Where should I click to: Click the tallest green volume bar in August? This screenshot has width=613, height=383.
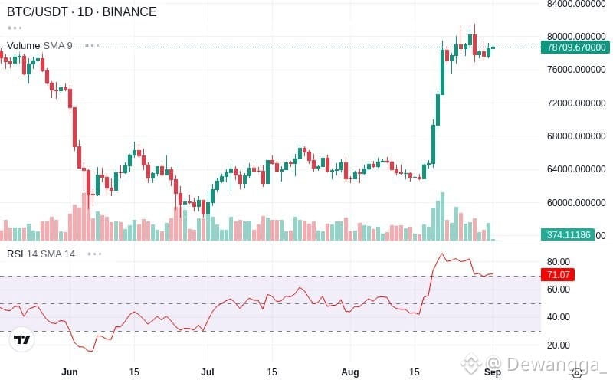(442, 216)
